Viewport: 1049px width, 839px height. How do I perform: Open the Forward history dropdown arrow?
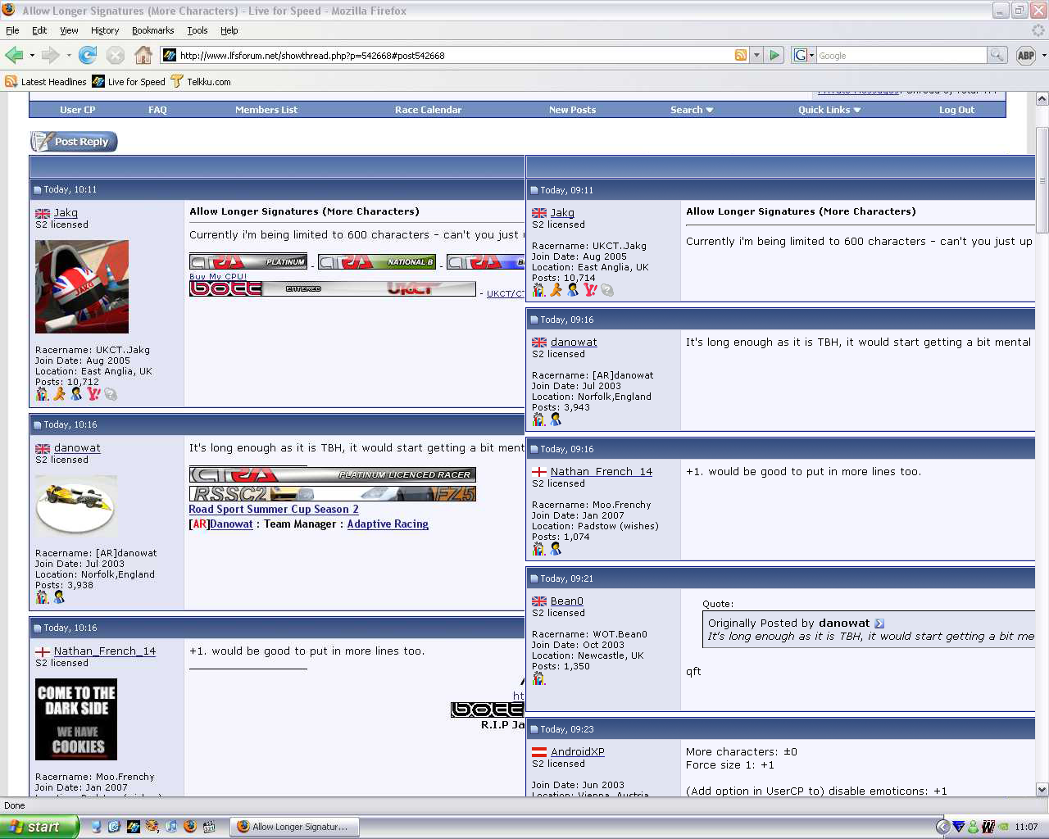click(x=69, y=56)
